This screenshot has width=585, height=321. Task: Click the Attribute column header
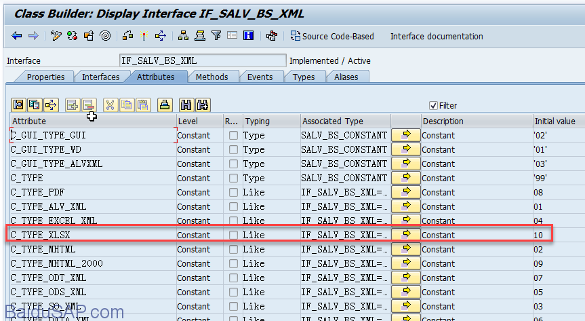(x=93, y=121)
